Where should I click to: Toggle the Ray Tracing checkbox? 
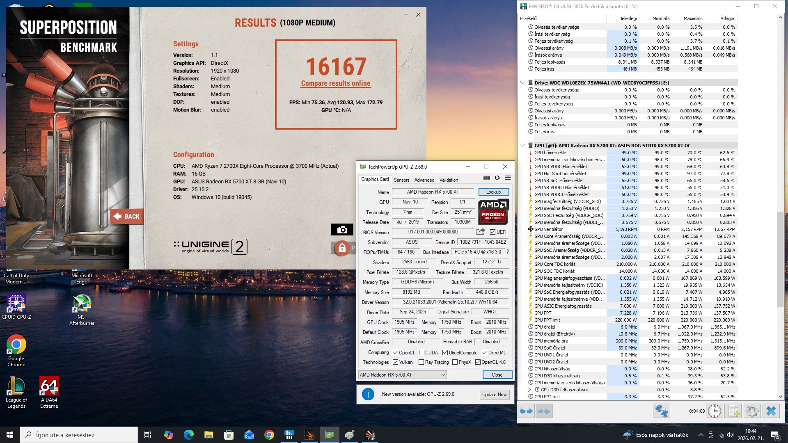[x=421, y=362]
